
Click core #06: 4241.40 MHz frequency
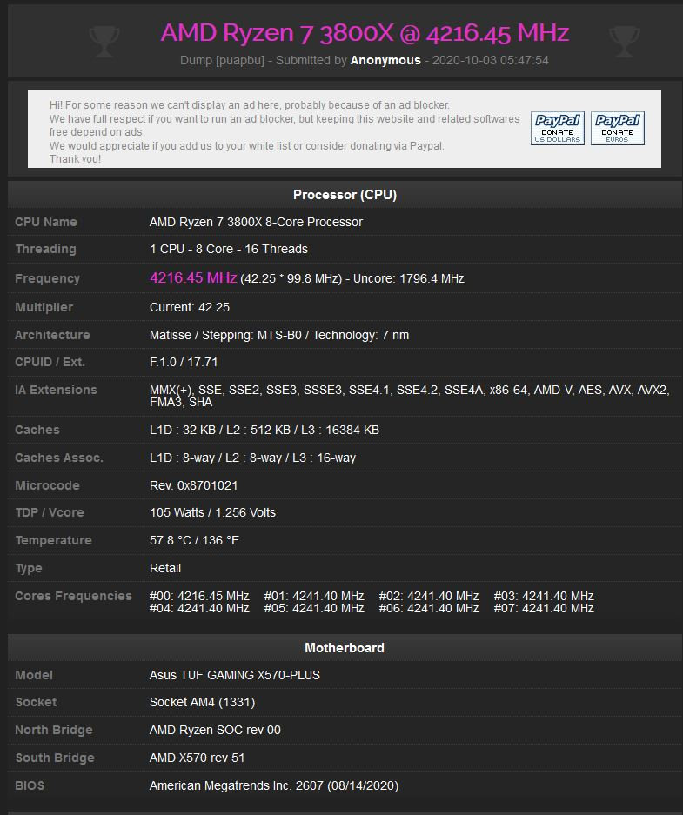pyautogui.click(x=429, y=608)
